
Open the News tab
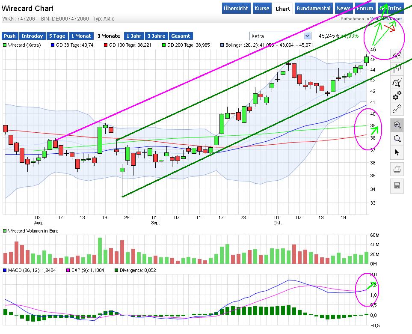(344, 9)
